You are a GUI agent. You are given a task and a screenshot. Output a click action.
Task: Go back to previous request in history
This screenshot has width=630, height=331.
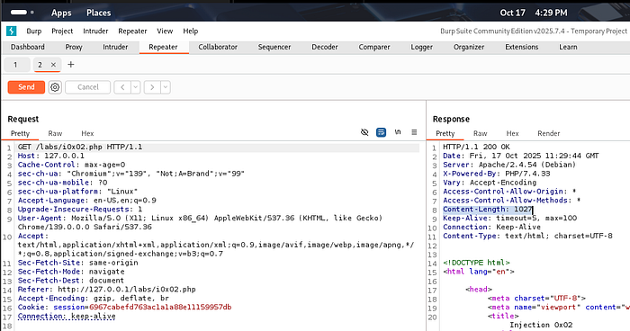tap(122, 87)
